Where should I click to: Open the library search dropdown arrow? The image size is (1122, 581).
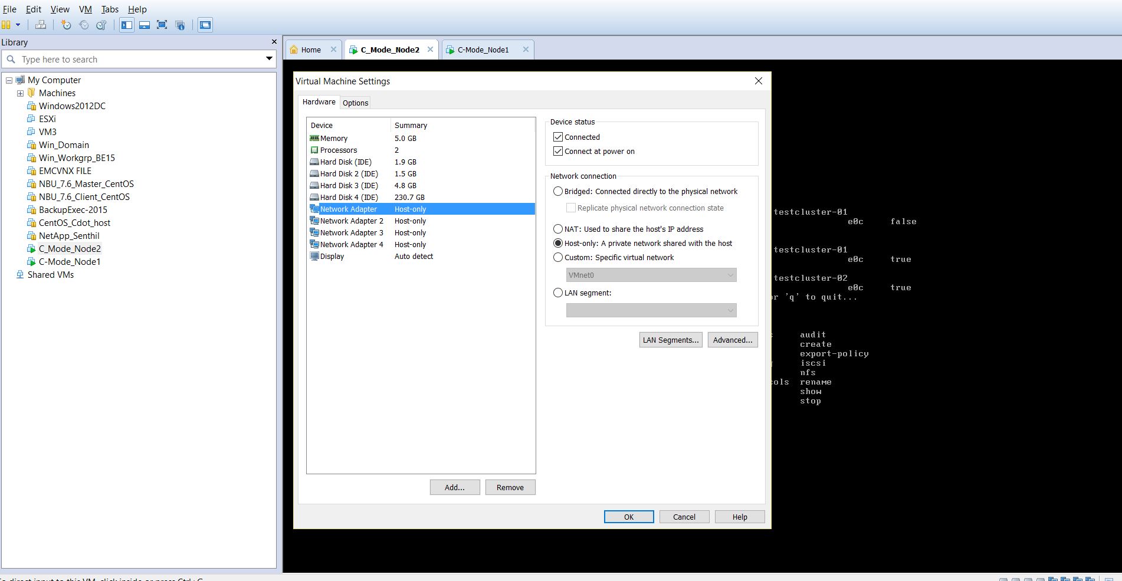(269, 59)
